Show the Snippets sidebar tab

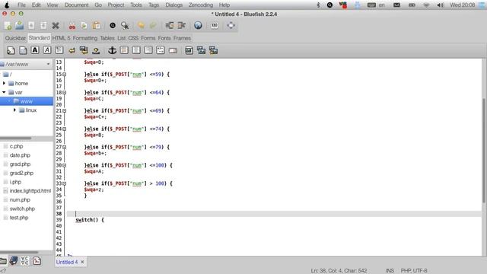(37, 260)
